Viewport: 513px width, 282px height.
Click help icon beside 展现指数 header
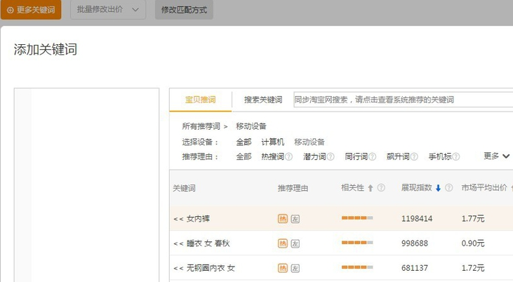449,188
